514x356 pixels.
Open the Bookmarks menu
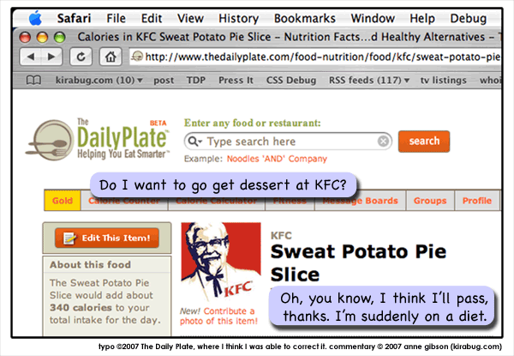(305, 18)
